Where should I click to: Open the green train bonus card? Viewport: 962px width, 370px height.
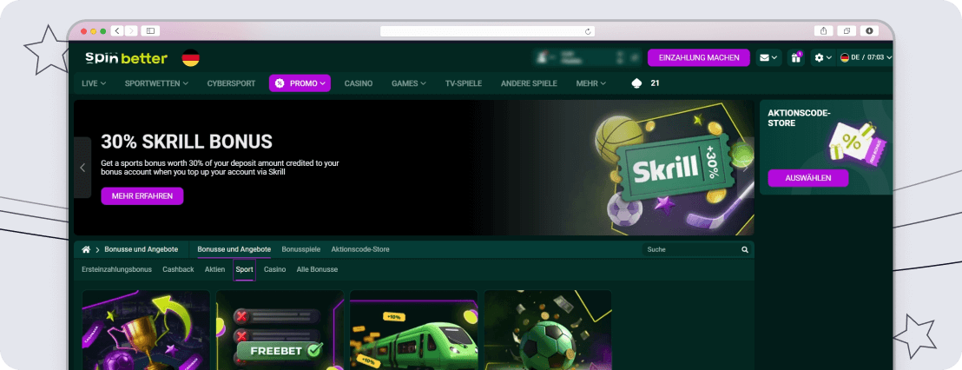coord(413,330)
